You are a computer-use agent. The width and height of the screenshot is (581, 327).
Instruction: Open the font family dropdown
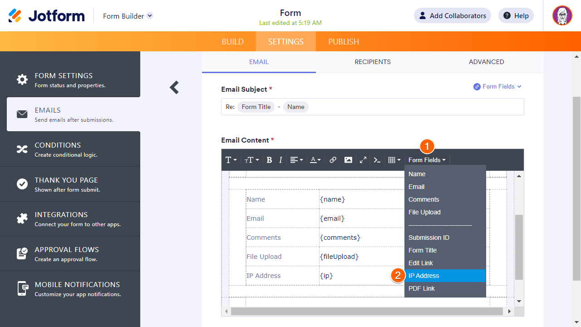[231, 160]
